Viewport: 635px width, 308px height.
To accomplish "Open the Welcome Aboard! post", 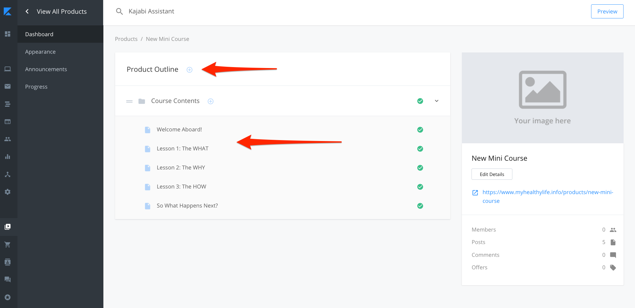I will point(179,130).
